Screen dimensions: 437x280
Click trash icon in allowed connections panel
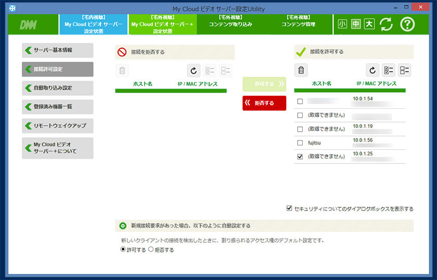coord(301,70)
